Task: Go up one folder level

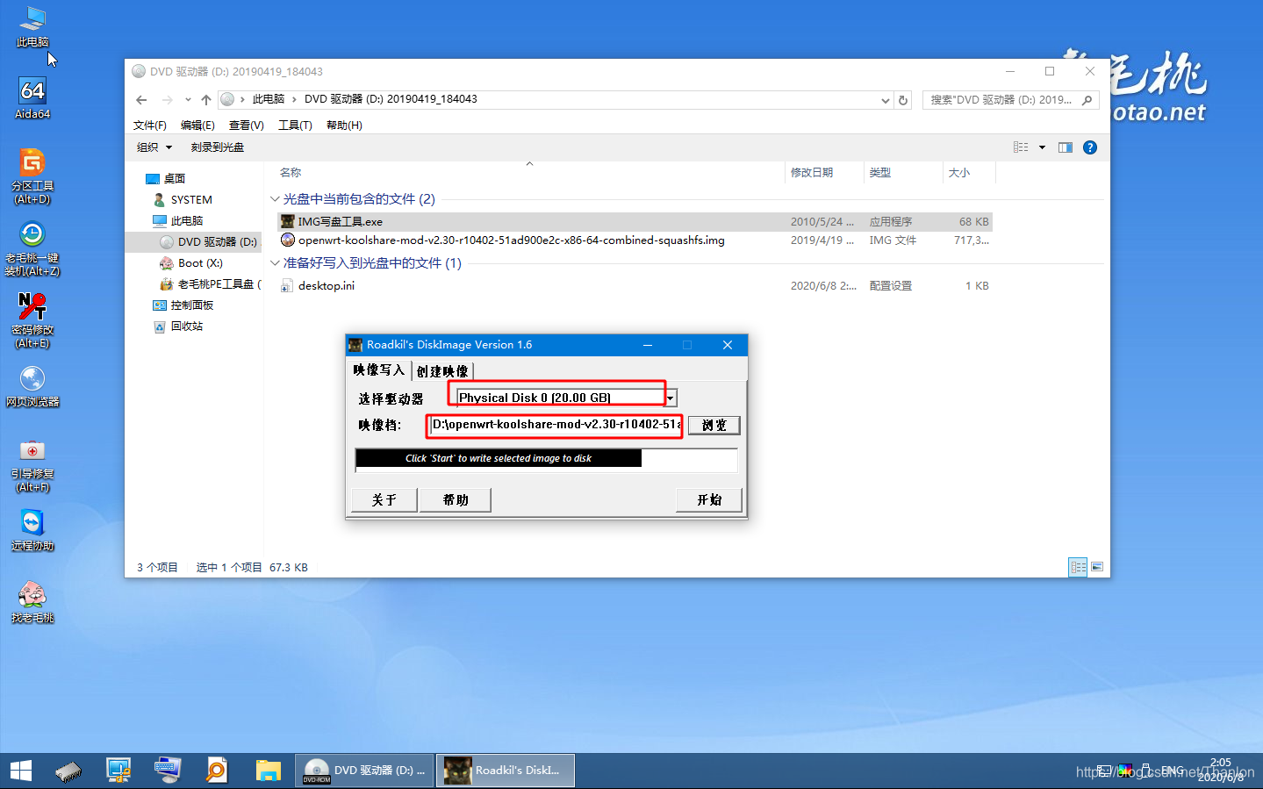Action: click(206, 99)
